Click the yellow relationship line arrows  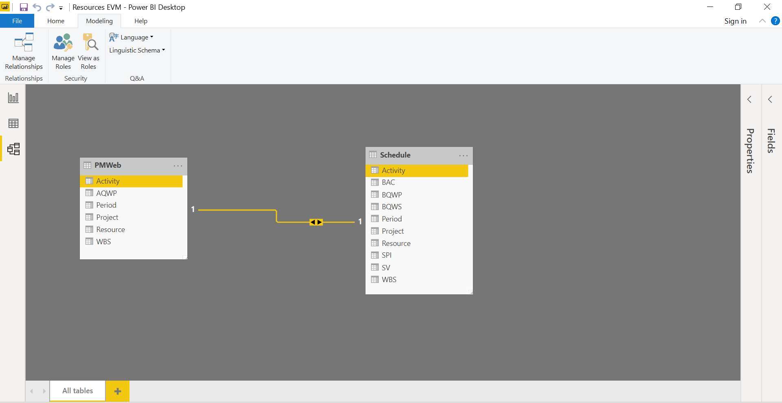click(316, 222)
